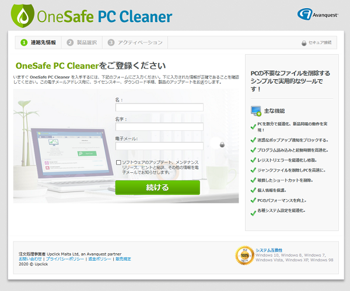Image resolution: width=350 pixels, height=291 pixels.
Task: Focus the 名字 last name field
Action: (159, 127)
